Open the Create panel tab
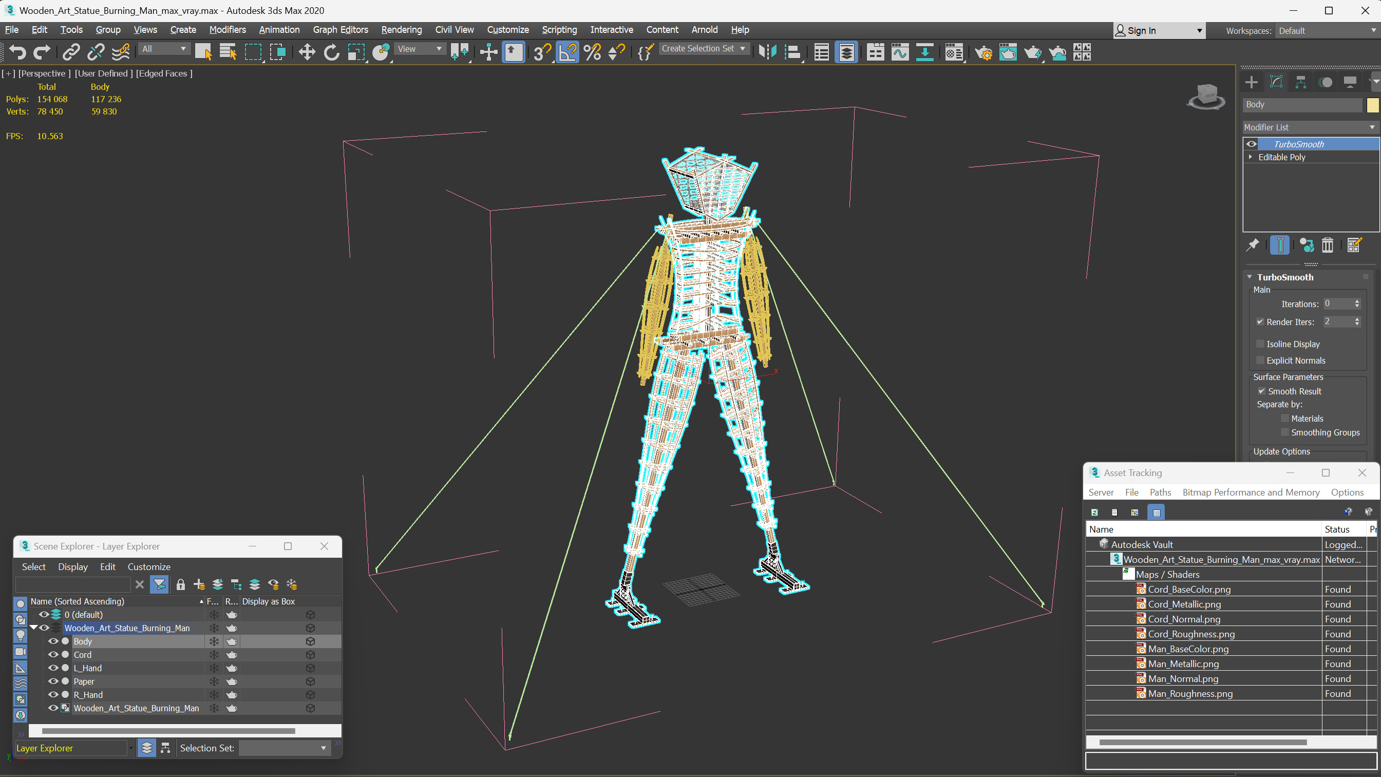The image size is (1381, 777). pos(1251,82)
